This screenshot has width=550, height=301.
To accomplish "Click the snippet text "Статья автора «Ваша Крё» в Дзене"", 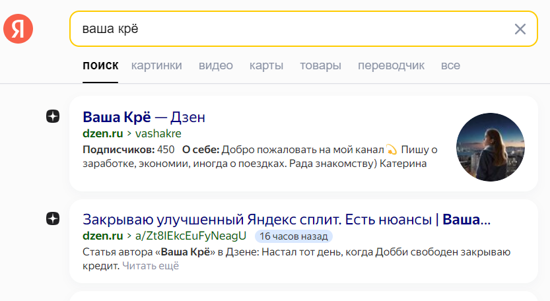I will coord(170,252).
